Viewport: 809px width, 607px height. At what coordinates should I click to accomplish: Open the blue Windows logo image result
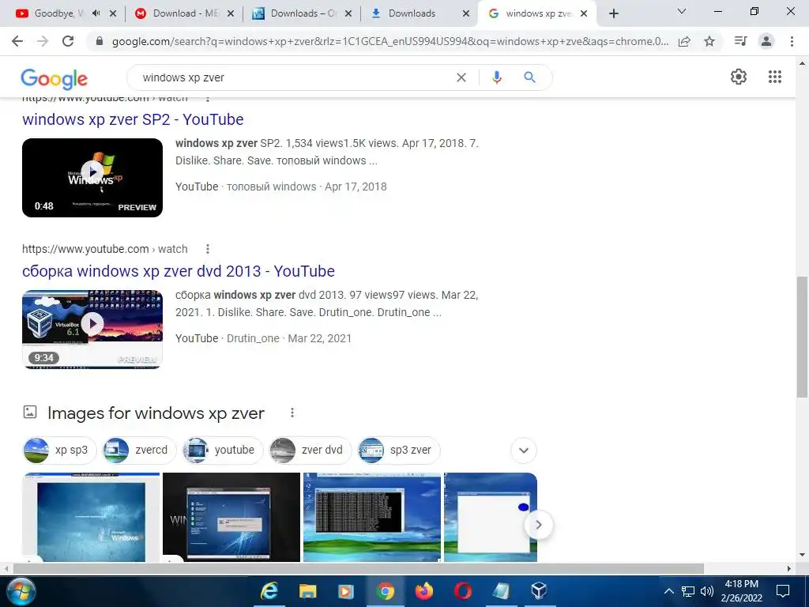92,517
